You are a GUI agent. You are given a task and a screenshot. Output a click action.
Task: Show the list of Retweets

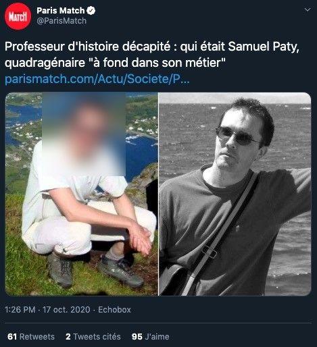(x=37, y=337)
